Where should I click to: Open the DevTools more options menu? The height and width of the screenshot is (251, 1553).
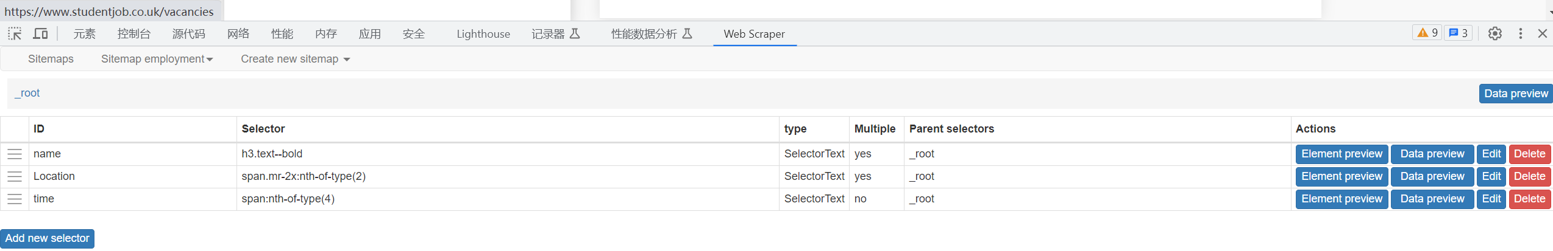point(1520,33)
